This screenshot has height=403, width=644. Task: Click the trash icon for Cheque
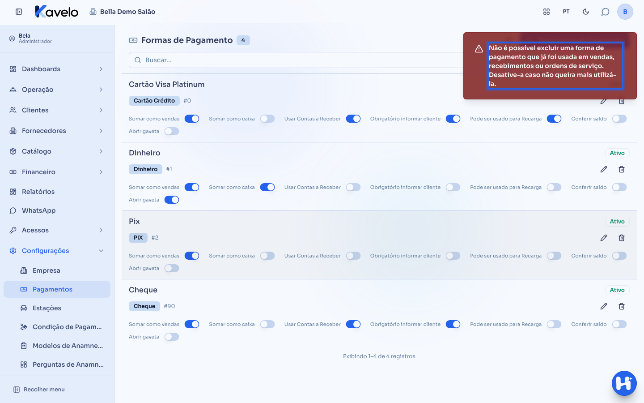point(622,306)
